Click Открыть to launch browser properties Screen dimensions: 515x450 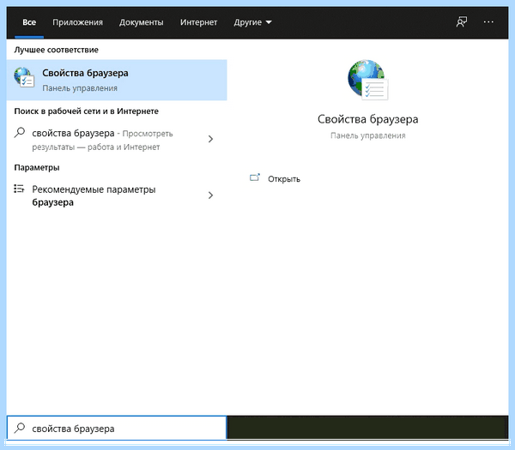click(284, 179)
